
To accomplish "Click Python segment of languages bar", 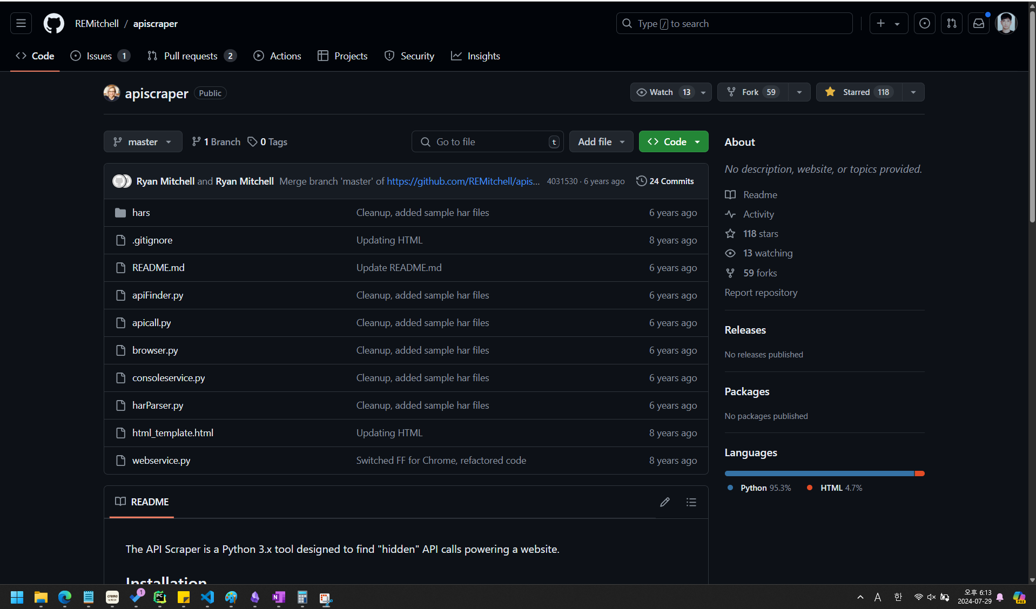I will coord(819,473).
